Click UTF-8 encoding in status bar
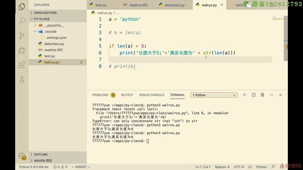Screen dimensions: 303x170 click(239, 167)
